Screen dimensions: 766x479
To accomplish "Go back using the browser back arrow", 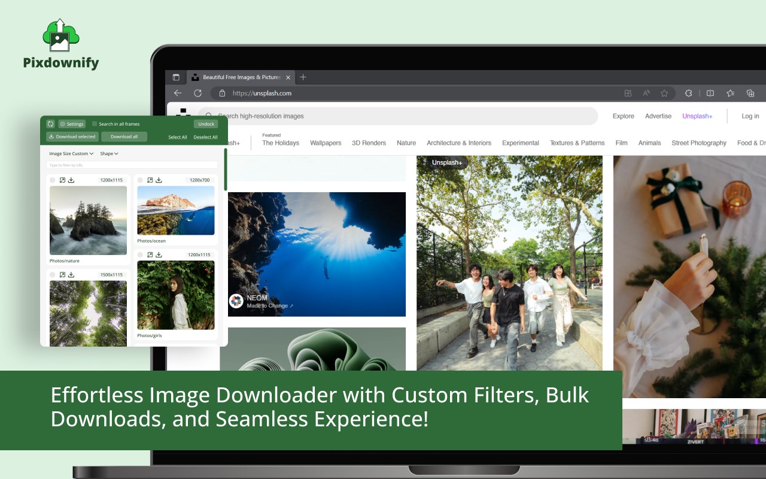I will pos(178,93).
